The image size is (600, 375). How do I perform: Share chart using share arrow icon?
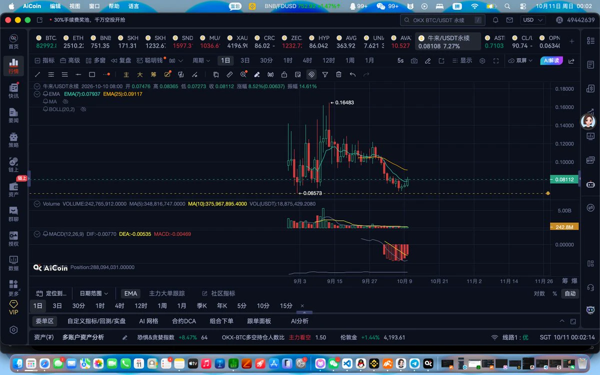[571, 60]
